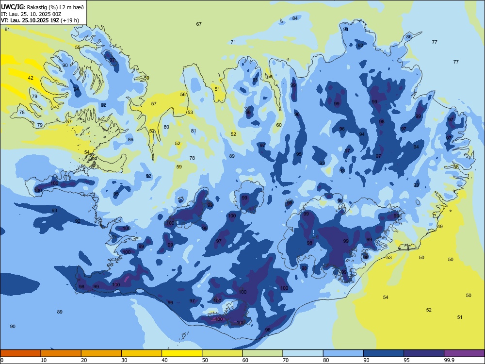The width and height of the screenshot is (485, 364).
Task: Click the map value '55' in the Westfjords
Action: click(x=78, y=48)
